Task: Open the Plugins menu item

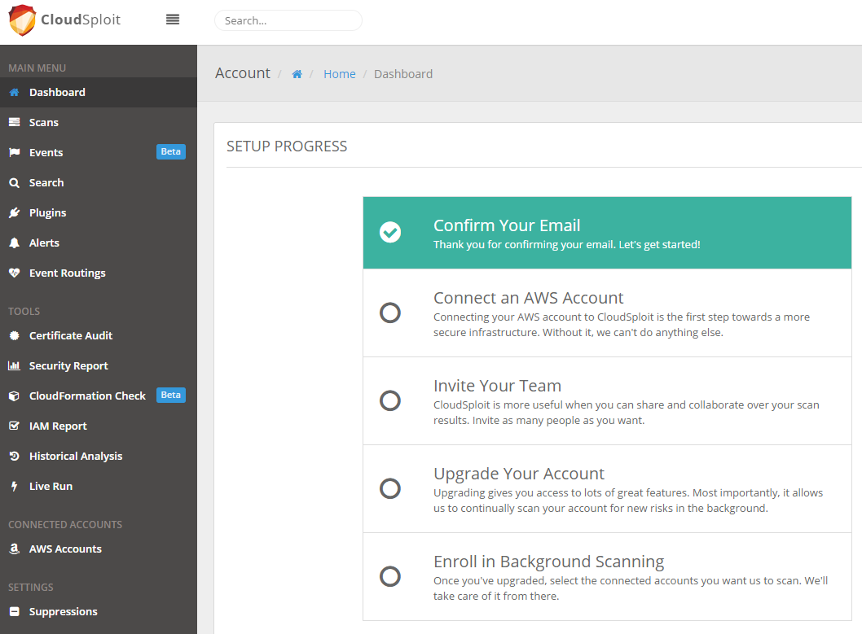Action: point(99,213)
